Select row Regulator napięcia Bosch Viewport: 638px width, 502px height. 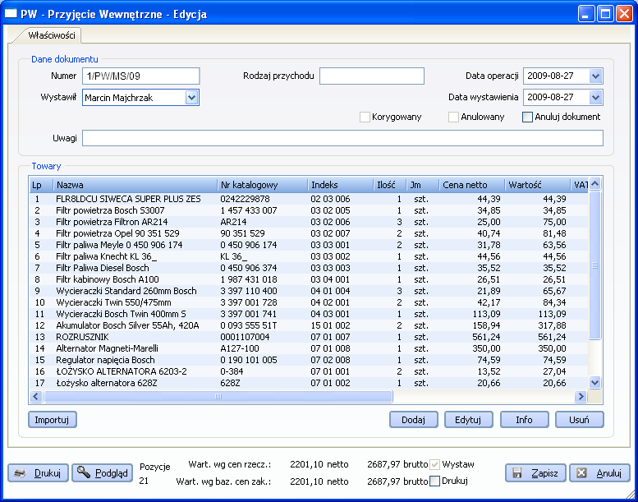(x=309, y=360)
